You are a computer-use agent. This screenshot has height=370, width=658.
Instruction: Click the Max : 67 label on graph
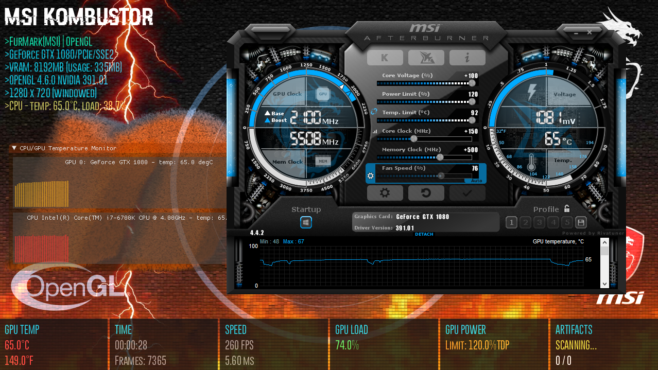click(x=293, y=241)
